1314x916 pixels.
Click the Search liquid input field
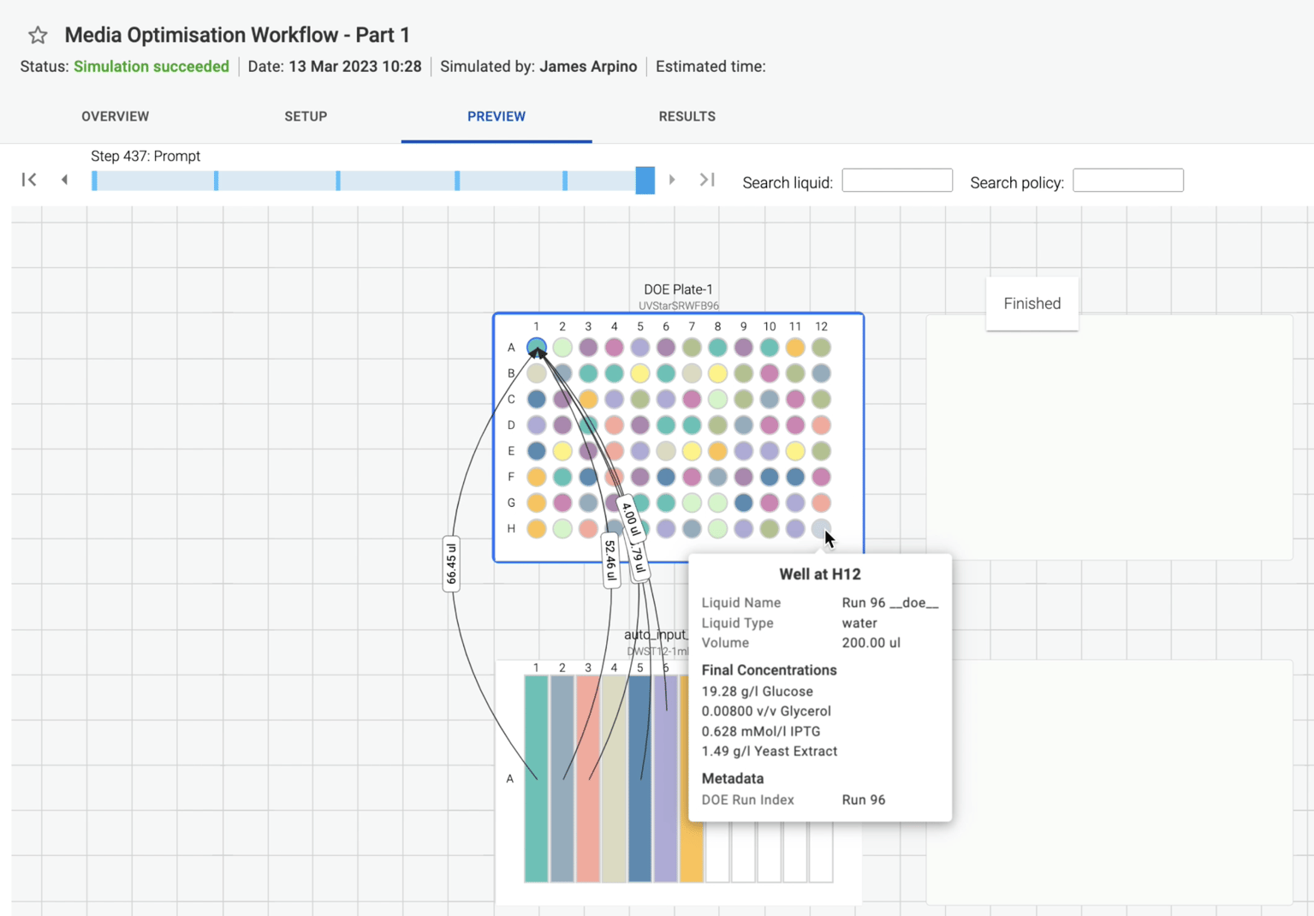tap(897, 180)
